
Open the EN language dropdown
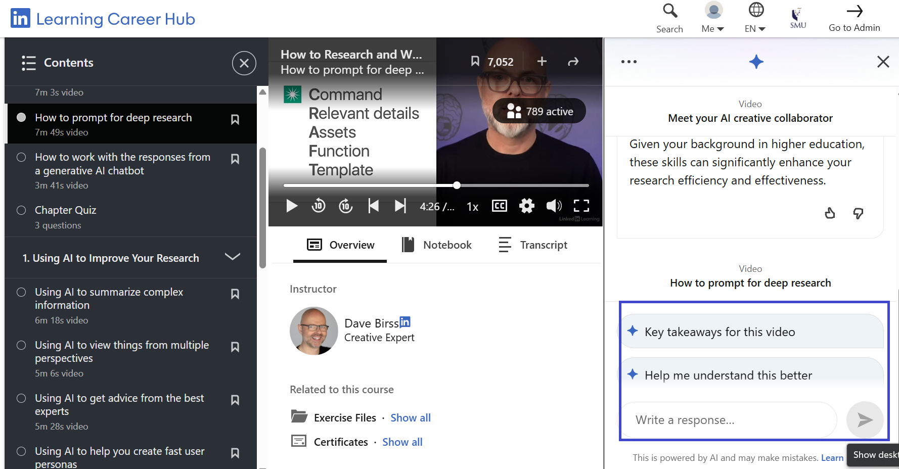(x=755, y=29)
